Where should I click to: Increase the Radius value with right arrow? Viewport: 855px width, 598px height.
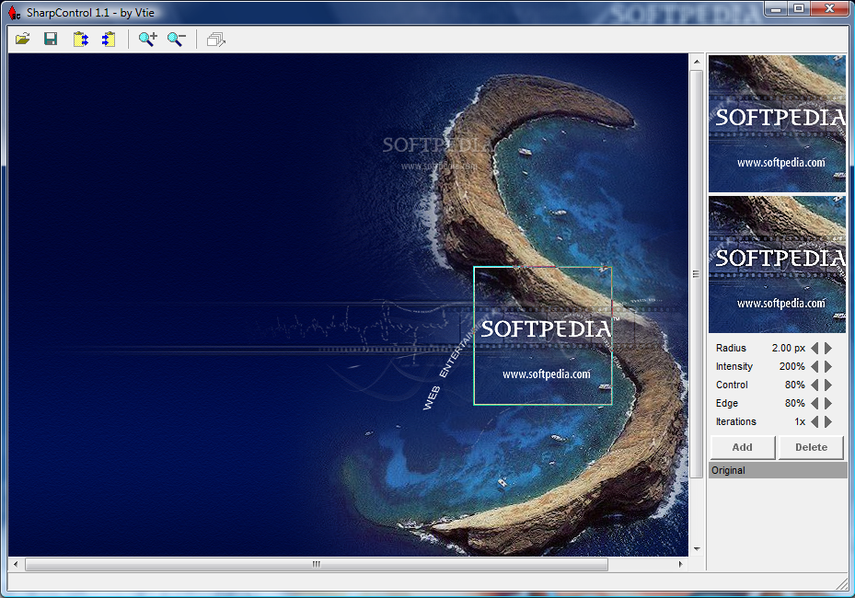coord(828,348)
